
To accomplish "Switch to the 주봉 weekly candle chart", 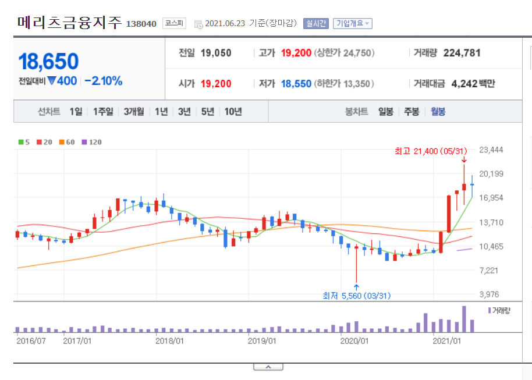I will [x=412, y=112].
